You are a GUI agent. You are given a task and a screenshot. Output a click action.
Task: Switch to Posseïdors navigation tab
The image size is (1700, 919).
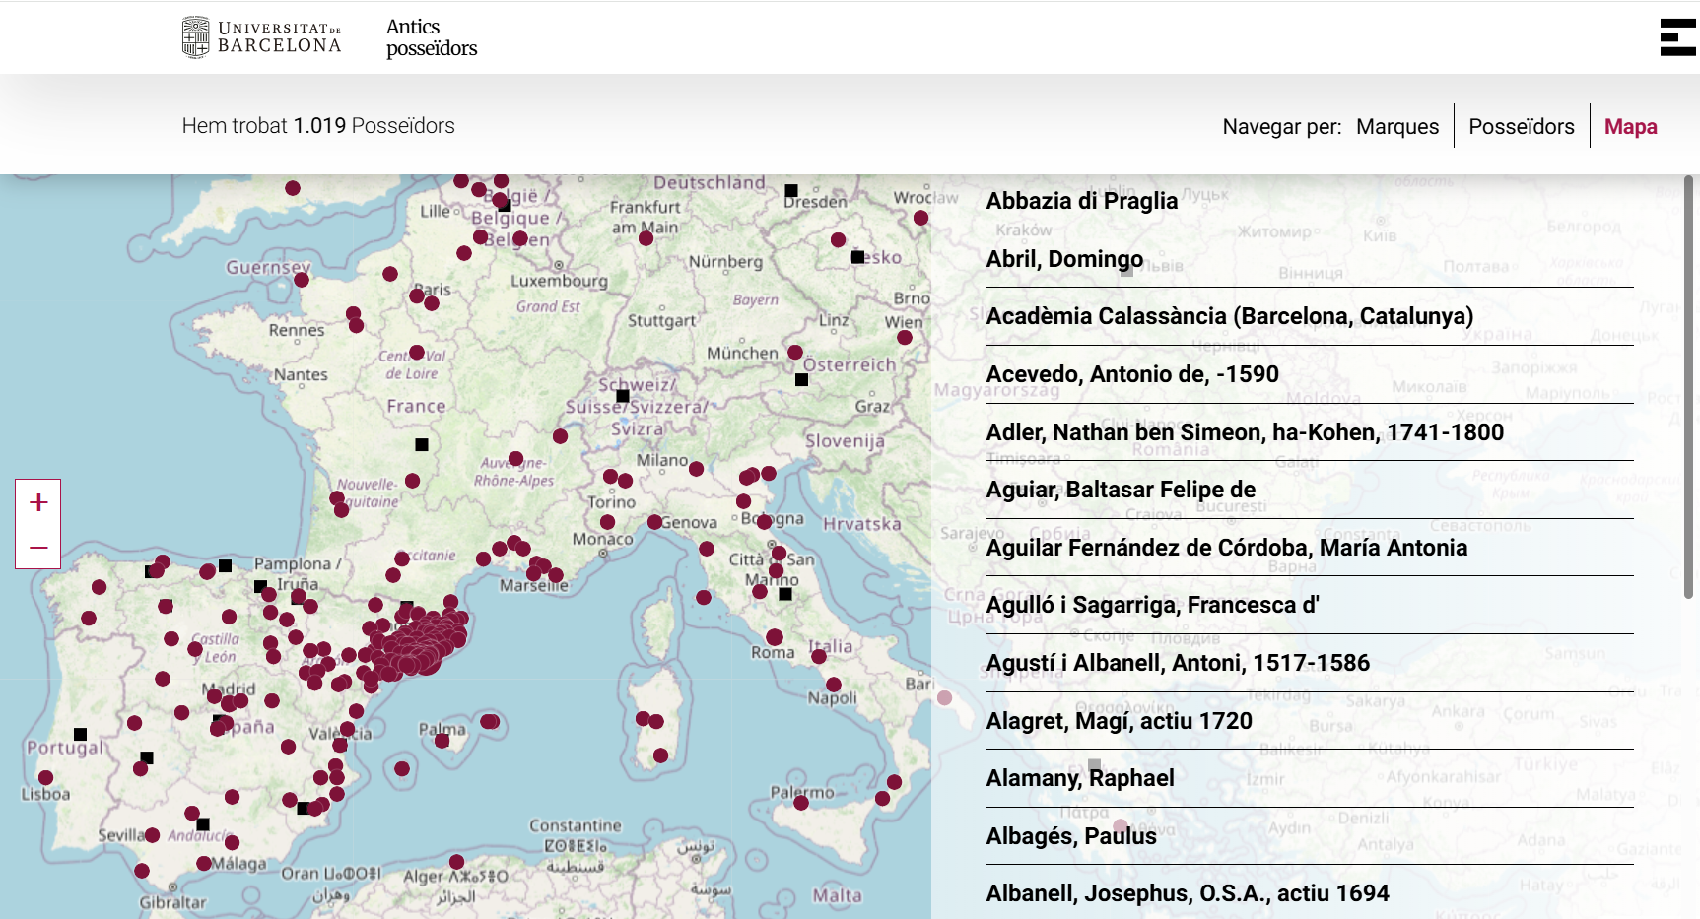[1521, 127]
